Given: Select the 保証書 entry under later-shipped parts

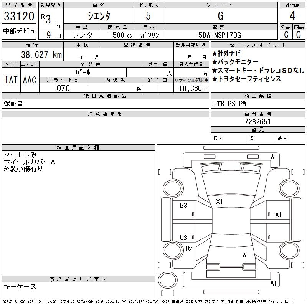Looking at the screenshot, I should (13, 104).
